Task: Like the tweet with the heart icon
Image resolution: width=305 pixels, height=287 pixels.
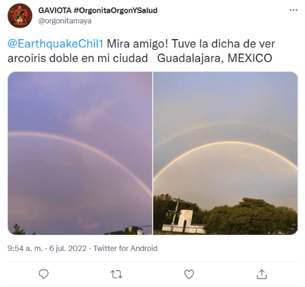Action: 189,274
